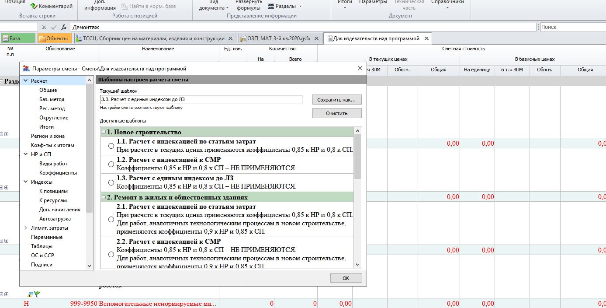Open ОС и ССР settings
The height and width of the screenshot is (308, 606).
42,255
